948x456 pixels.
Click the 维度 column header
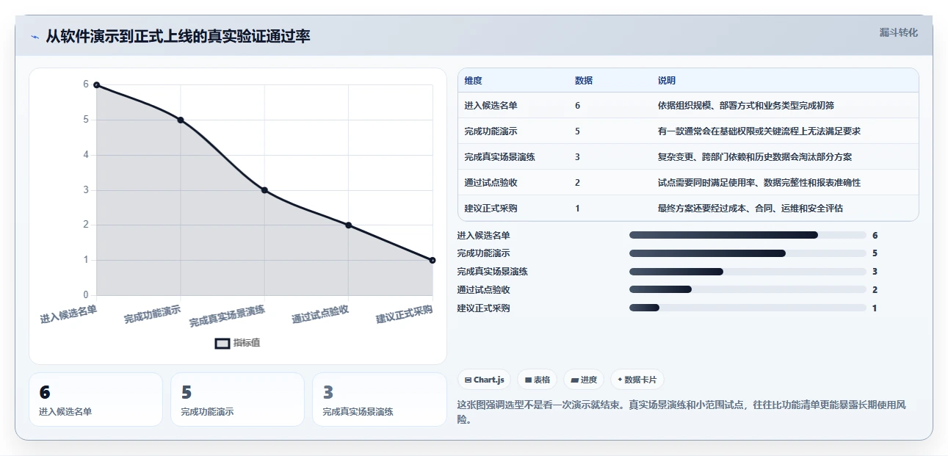tap(474, 81)
